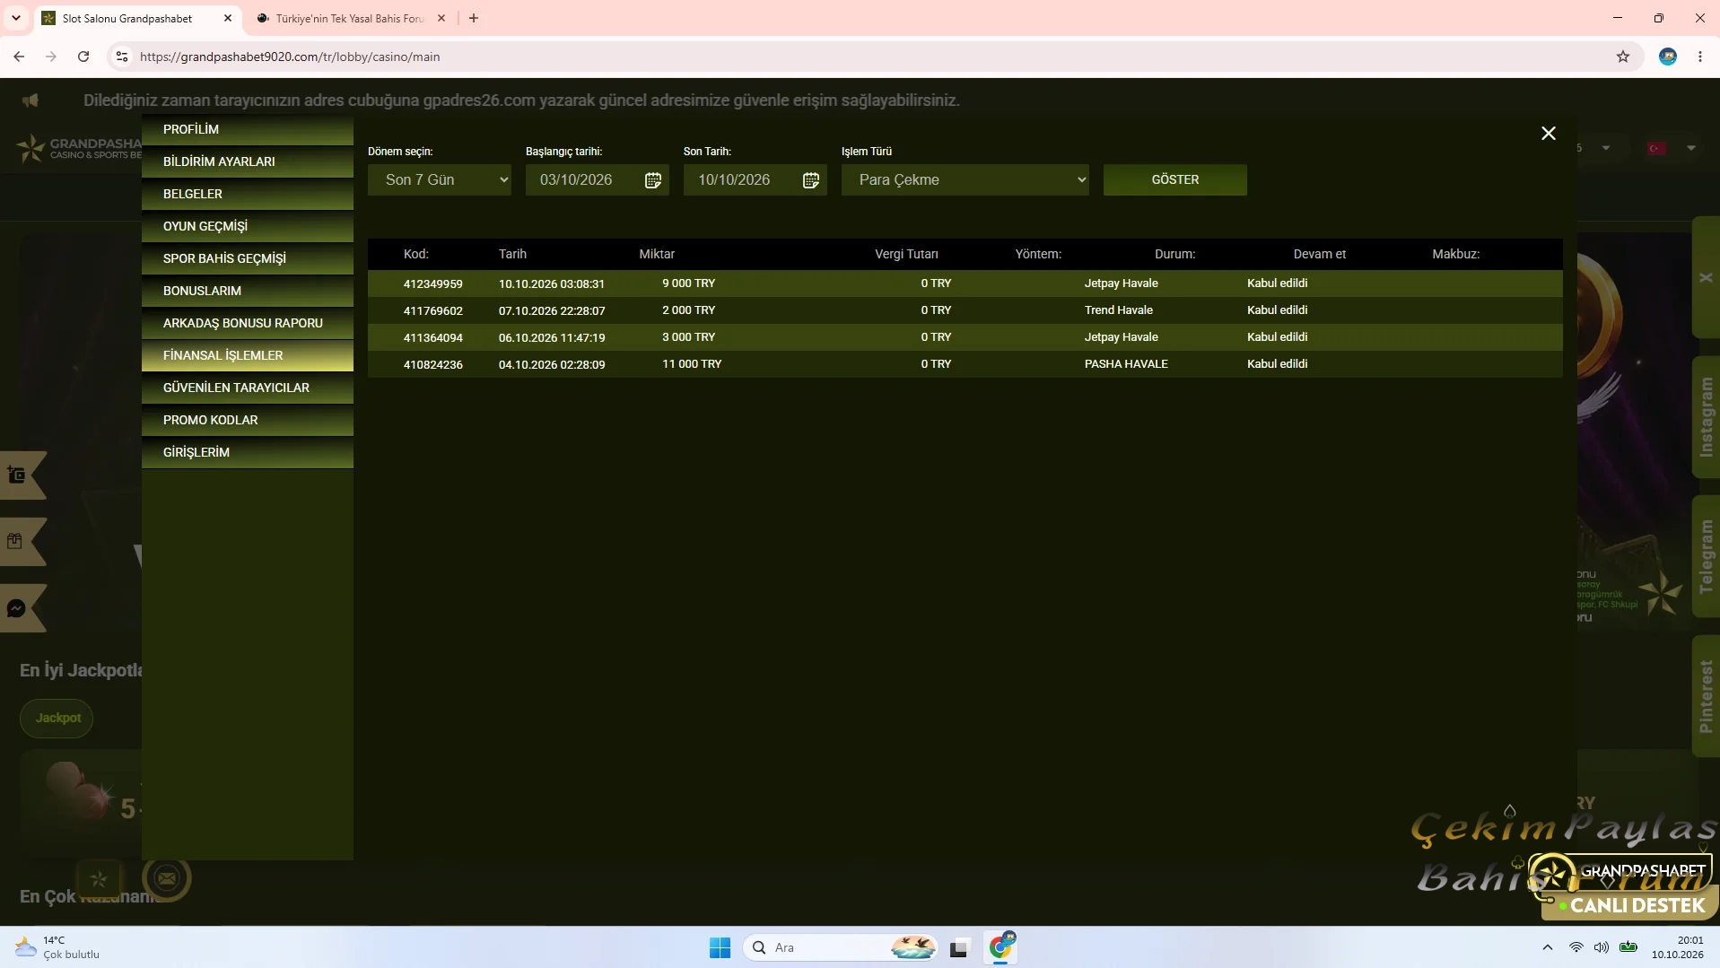This screenshot has height=968, width=1720.
Task: Select OYUN GEÇMİŞİ from the sidebar
Action: click(248, 226)
